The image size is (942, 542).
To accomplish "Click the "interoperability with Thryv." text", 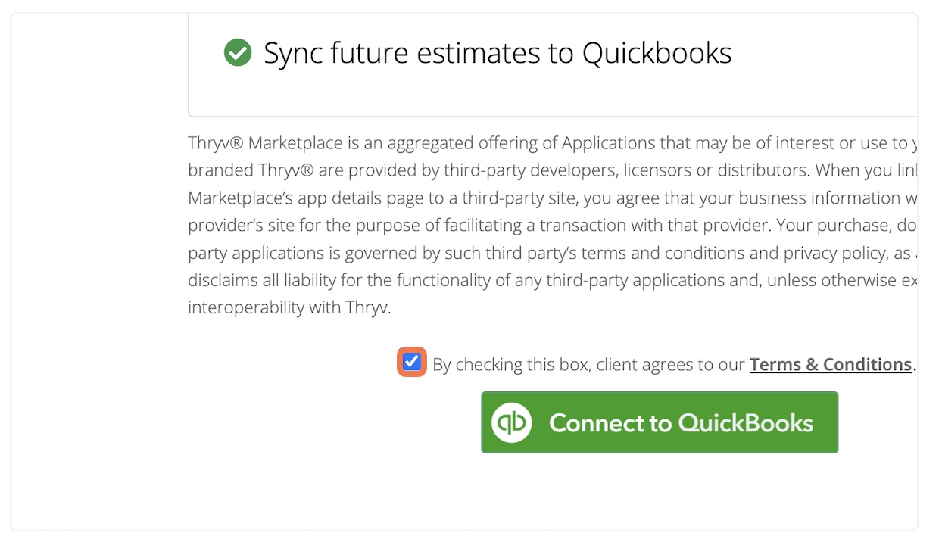I will pyautogui.click(x=289, y=307).
